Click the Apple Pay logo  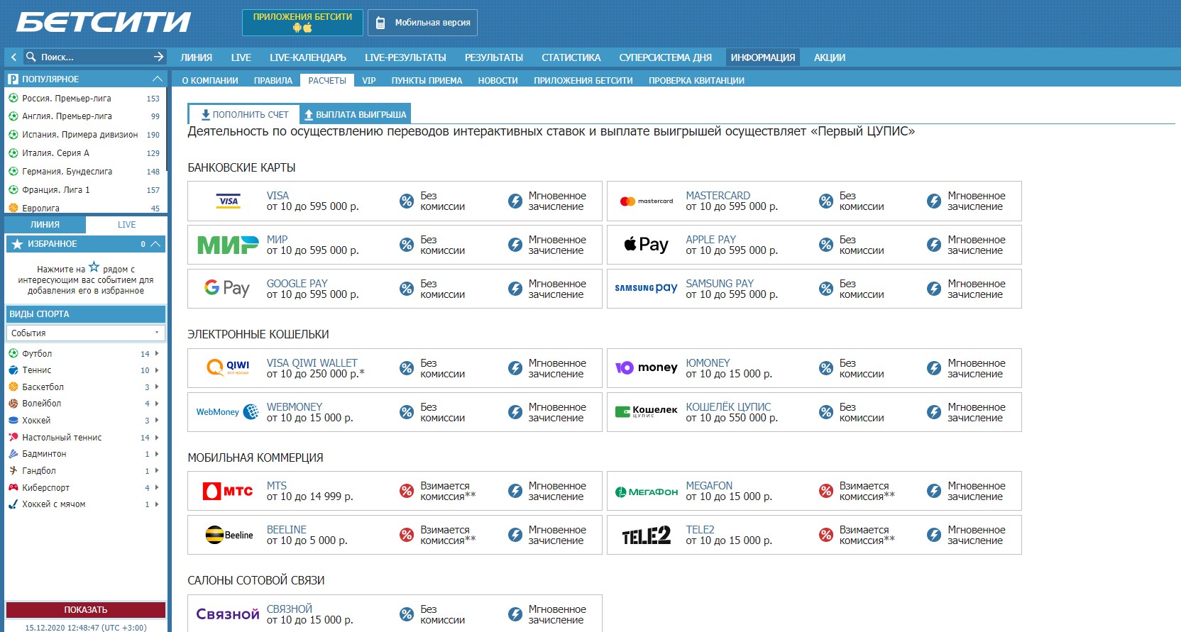tap(647, 245)
